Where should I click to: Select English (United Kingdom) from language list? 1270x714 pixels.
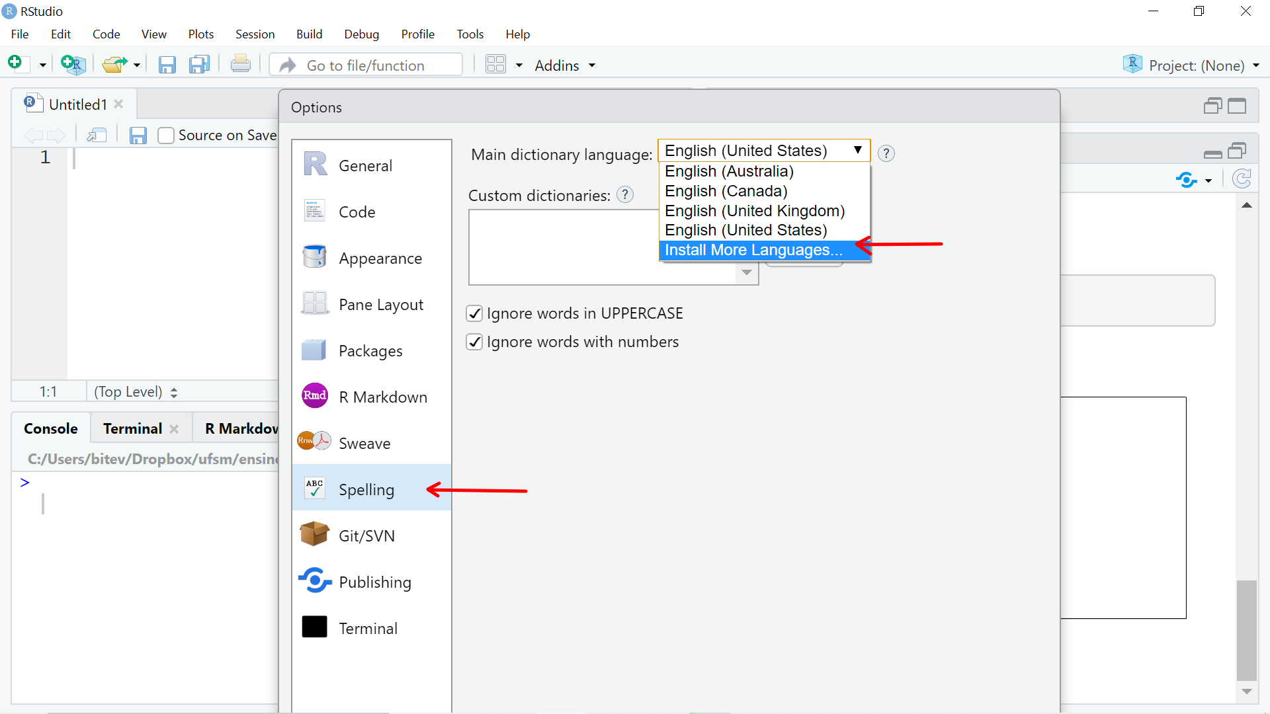click(x=755, y=210)
